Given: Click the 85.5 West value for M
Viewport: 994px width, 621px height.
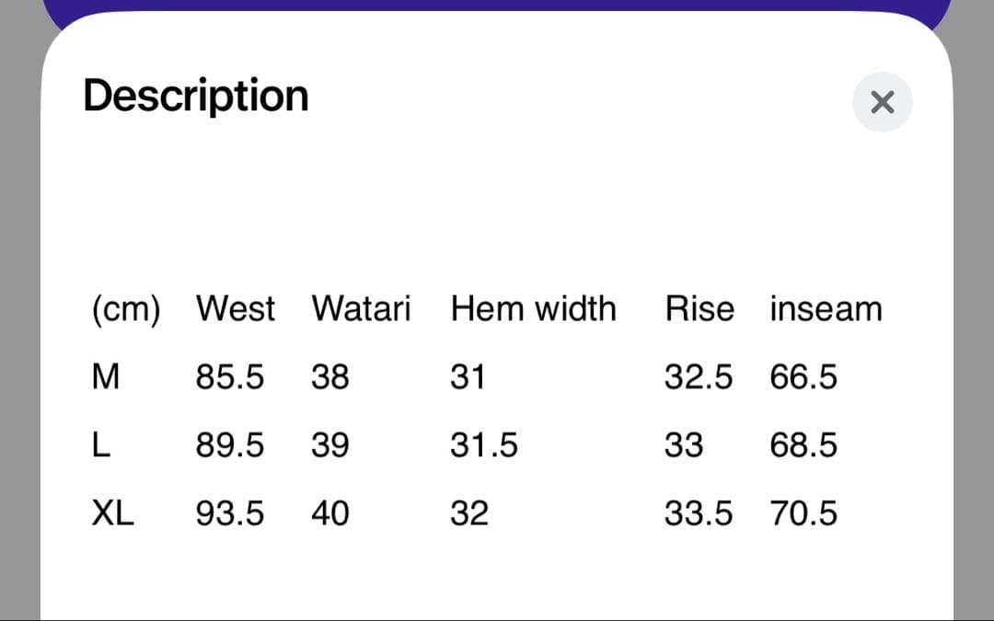Looking at the screenshot, I should (x=229, y=377).
